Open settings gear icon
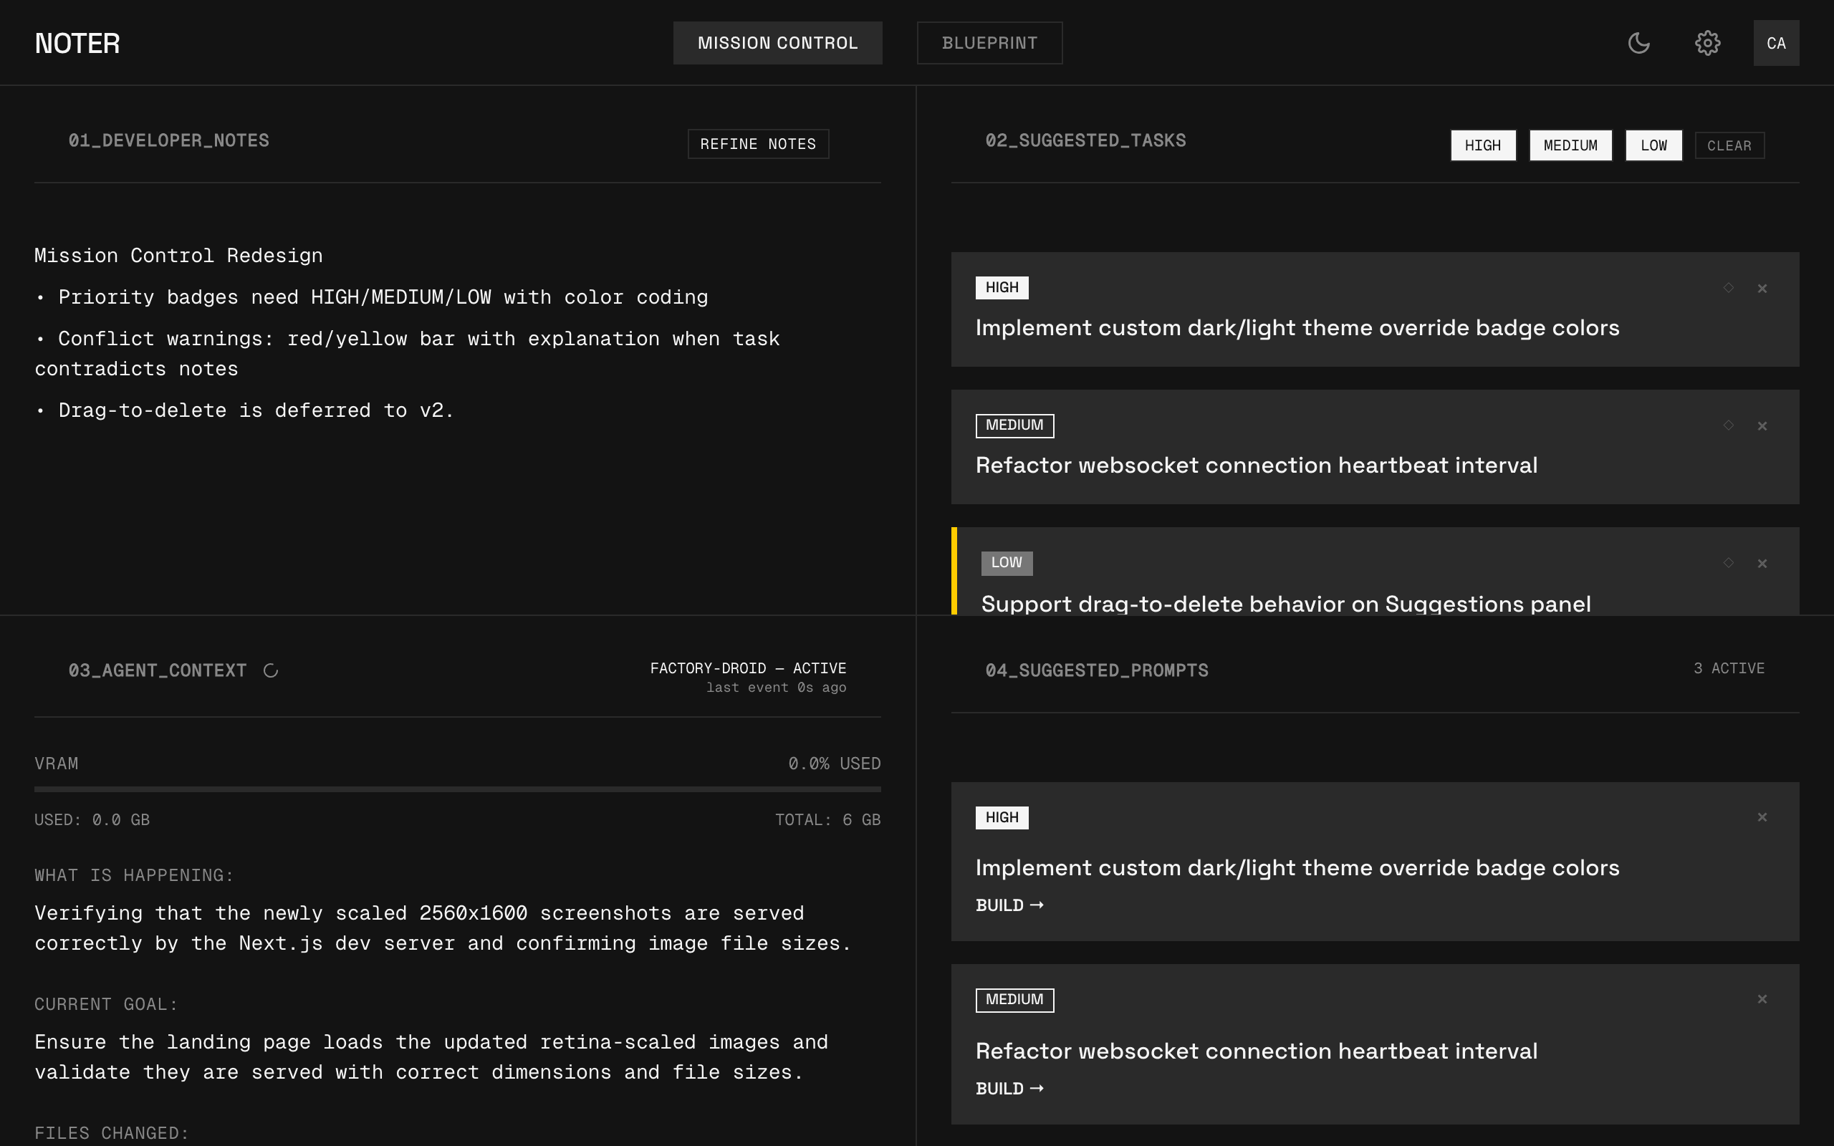This screenshot has width=1834, height=1146. 1707,43
